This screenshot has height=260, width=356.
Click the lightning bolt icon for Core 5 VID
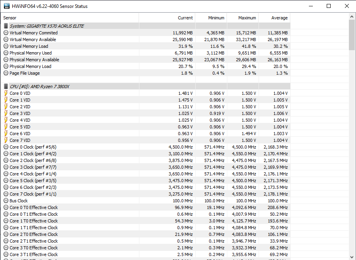click(6, 127)
